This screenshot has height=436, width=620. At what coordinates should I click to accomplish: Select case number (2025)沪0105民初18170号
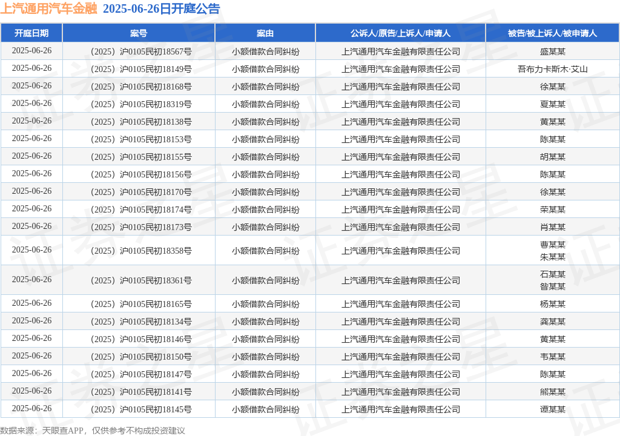[141, 192]
